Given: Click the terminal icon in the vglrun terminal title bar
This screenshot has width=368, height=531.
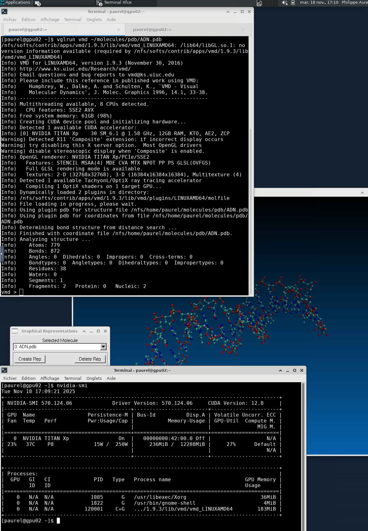Looking at the screenshot, I should click(x=4, y=12).
